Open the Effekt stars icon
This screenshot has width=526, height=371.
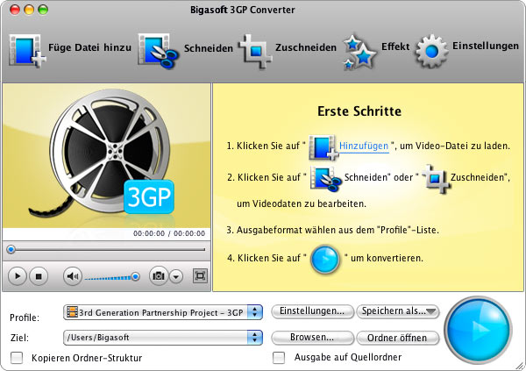(359, 52)
